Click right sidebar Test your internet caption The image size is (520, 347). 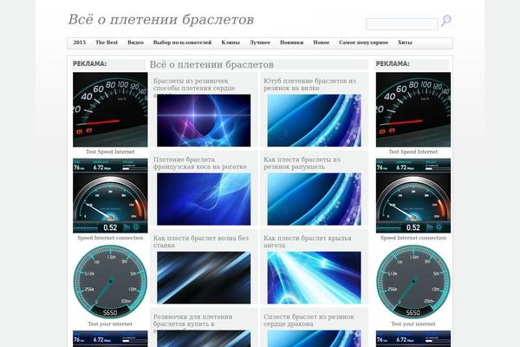(x=413, y=324)
